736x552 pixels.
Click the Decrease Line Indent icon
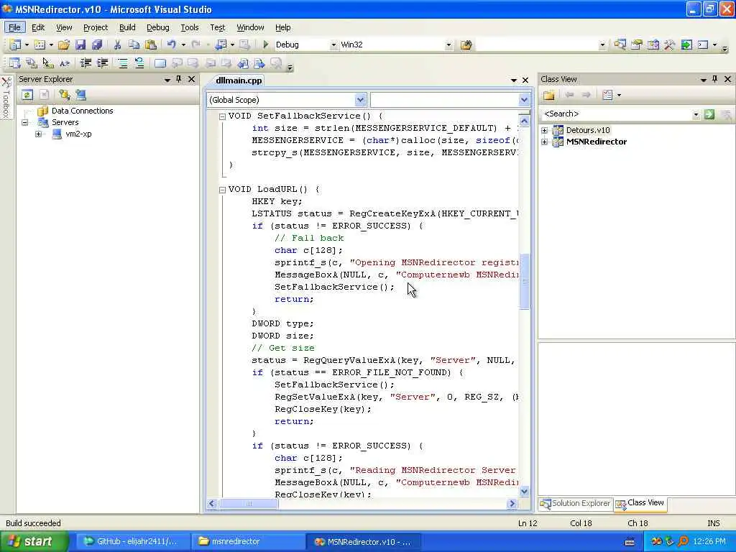[86, 63]
